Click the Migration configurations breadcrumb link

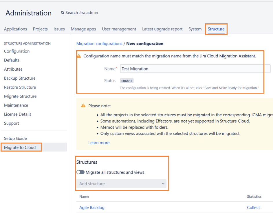99,43
